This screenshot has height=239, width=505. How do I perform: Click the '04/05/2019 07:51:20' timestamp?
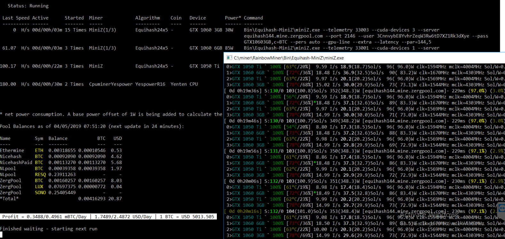[80, 126]
